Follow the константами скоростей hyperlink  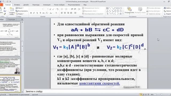[100, 83]
